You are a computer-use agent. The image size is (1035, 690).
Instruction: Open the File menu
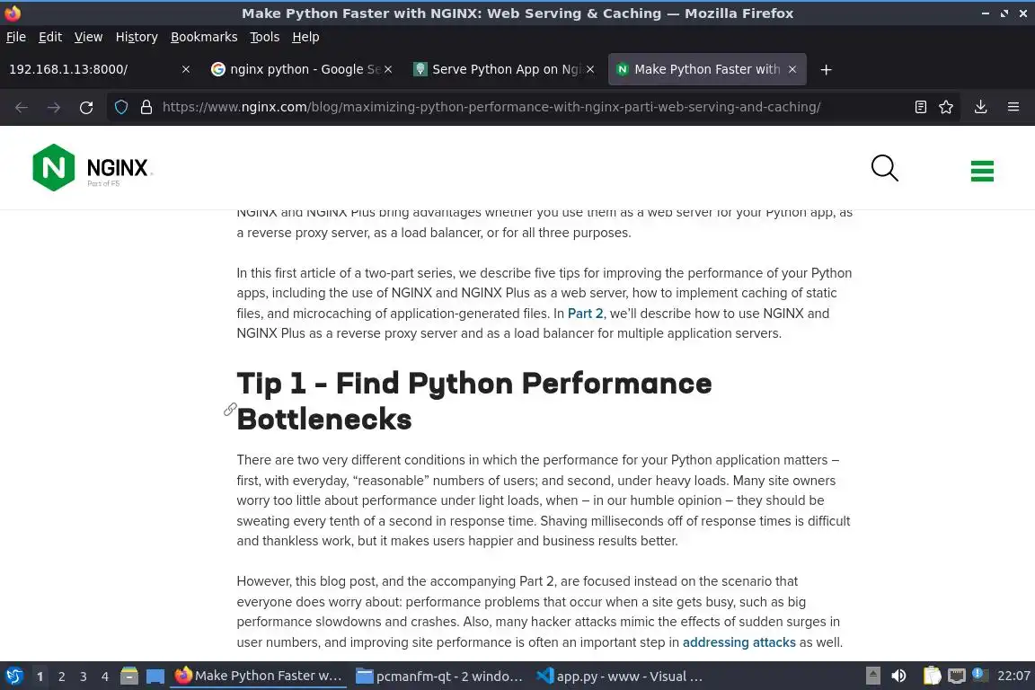tap(16, 37)
